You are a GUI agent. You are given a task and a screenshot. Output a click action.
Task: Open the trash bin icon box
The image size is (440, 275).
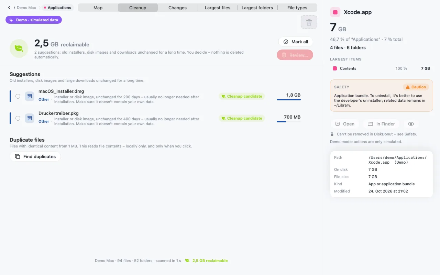tap(309, 22)
